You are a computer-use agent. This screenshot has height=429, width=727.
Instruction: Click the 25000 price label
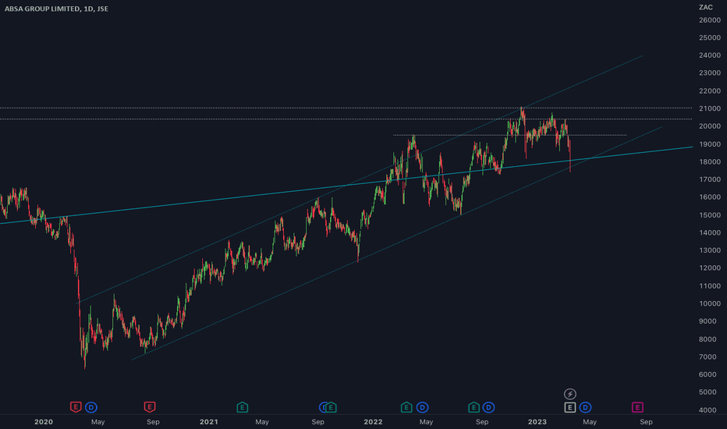709,37
